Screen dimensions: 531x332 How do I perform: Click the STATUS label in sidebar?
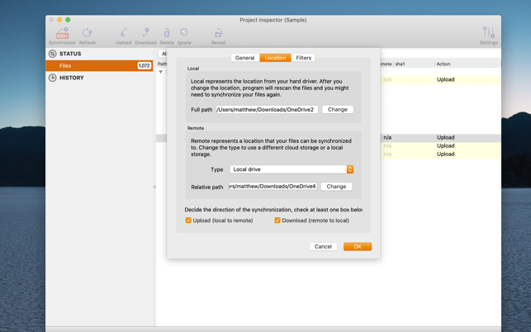click(x=70, y=54)
